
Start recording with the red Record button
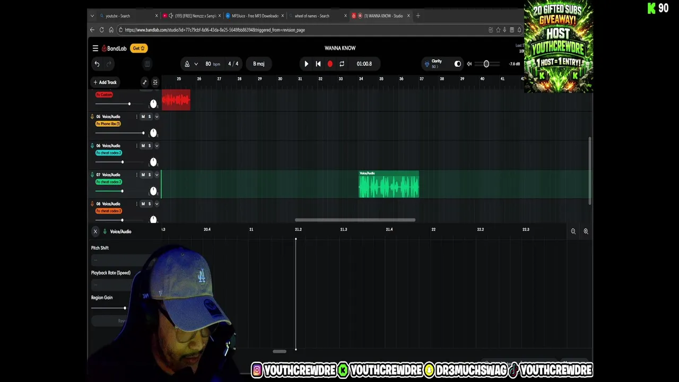click(330, 64)
